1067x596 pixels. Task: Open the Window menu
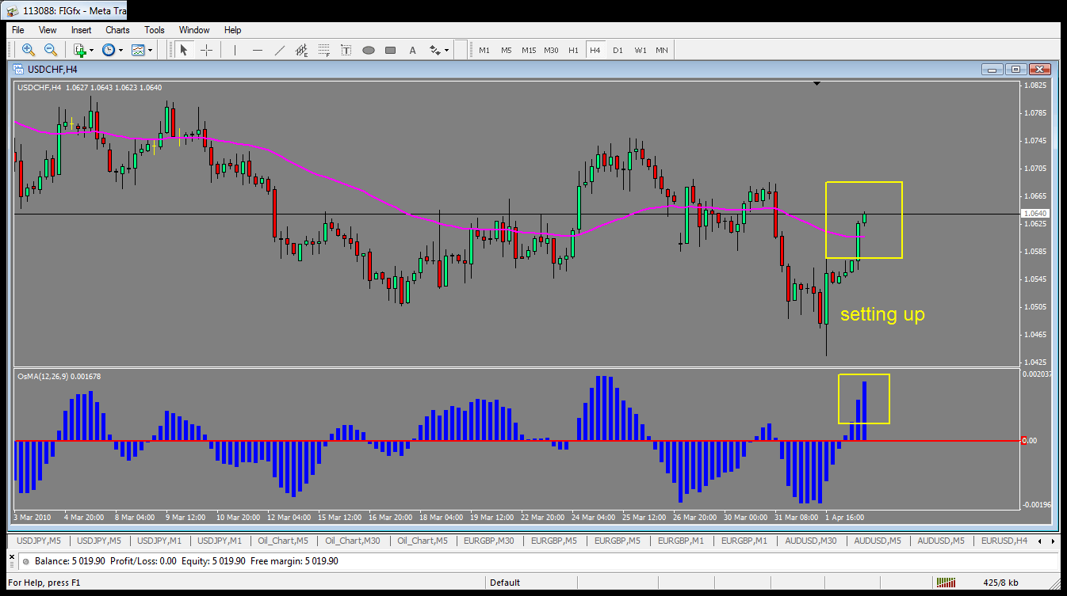click(194, 30)
